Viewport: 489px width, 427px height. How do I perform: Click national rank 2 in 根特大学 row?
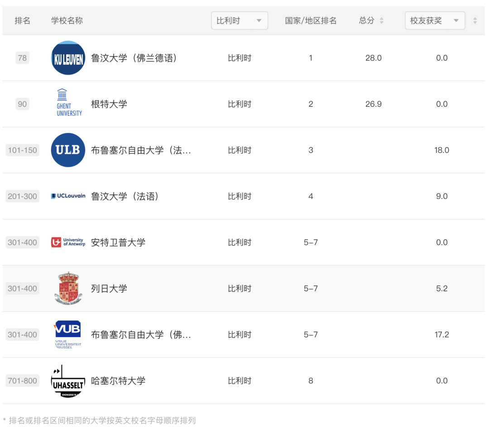(x=311, y=104)
